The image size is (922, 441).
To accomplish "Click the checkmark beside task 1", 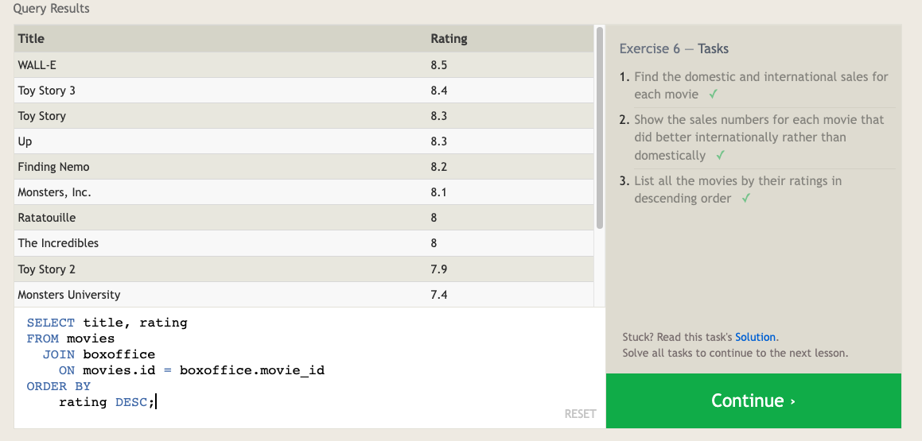I will 714,95.
